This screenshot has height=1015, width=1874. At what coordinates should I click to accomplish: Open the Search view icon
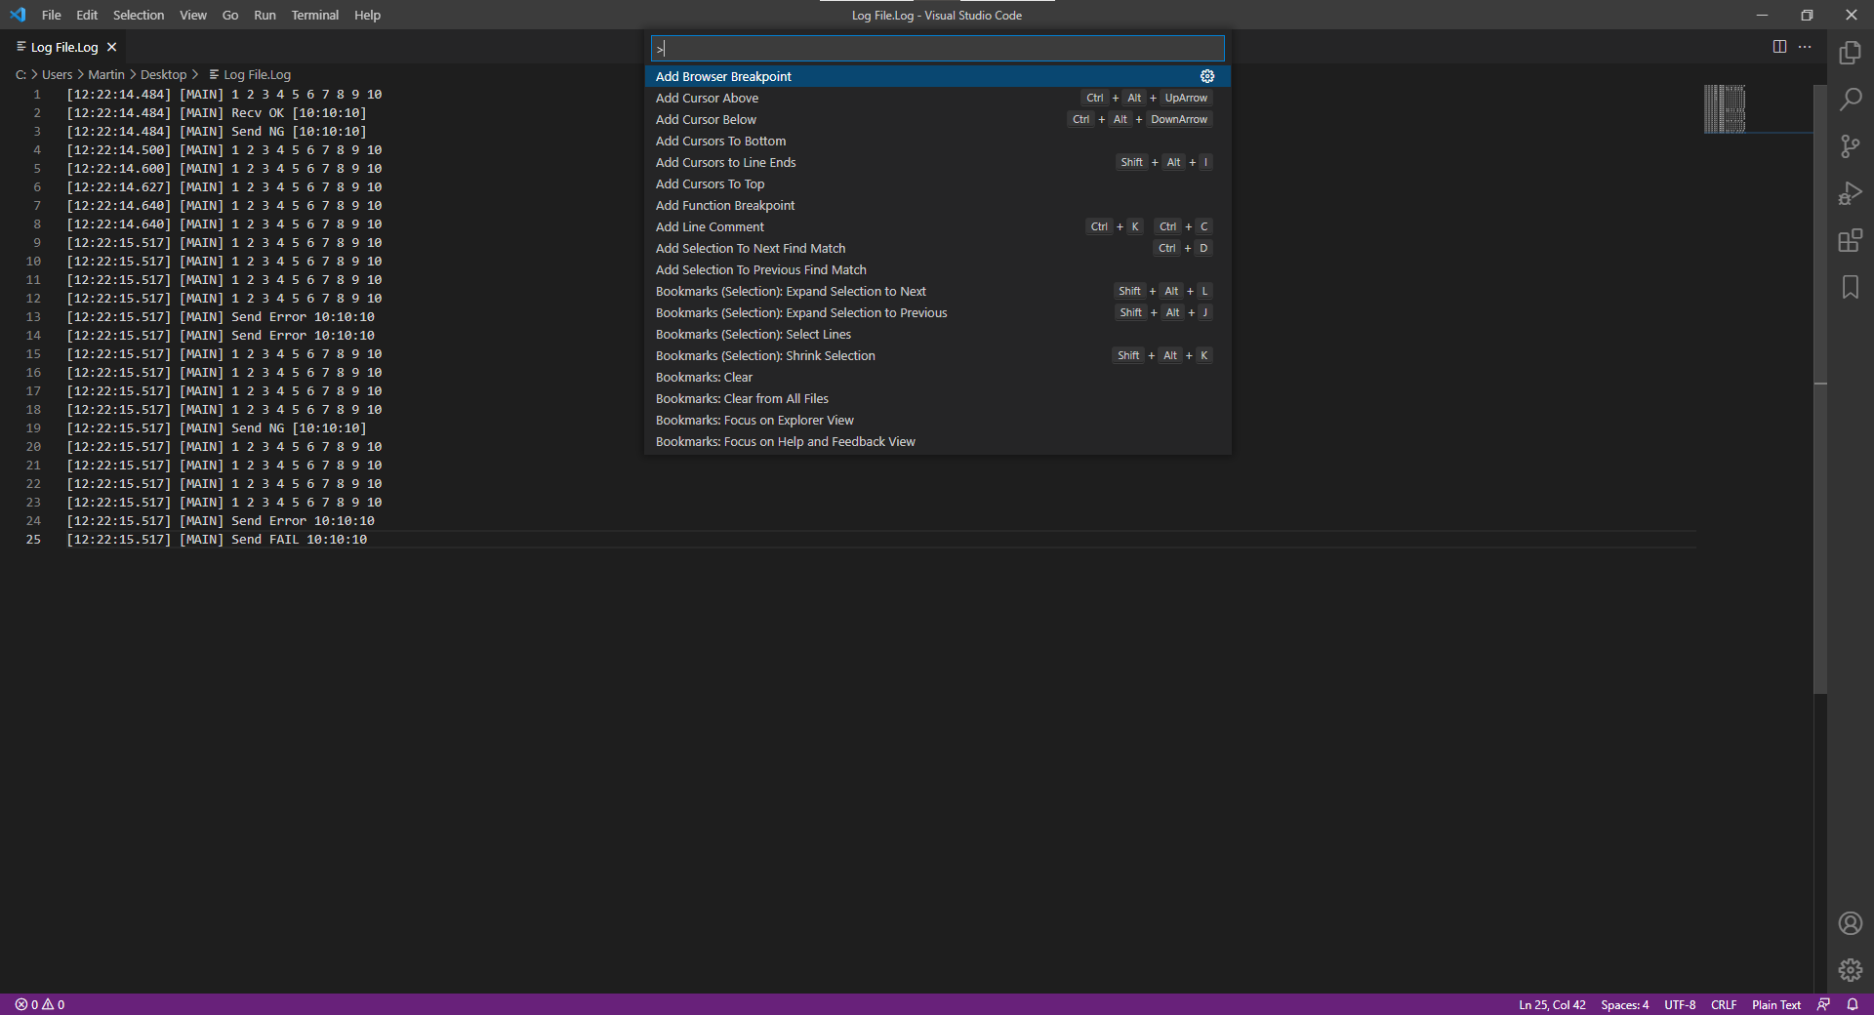tap(1850, 100)
